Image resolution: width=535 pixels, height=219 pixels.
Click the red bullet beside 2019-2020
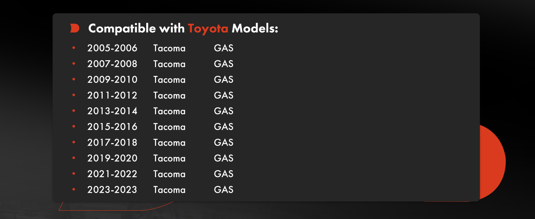click(x=74, y=158)
